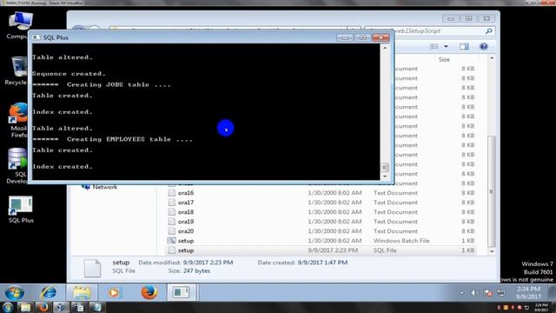Screen dimensions: 556x313
Task: Maximize the SQL Plus window
Action: [x=362, y=37]
